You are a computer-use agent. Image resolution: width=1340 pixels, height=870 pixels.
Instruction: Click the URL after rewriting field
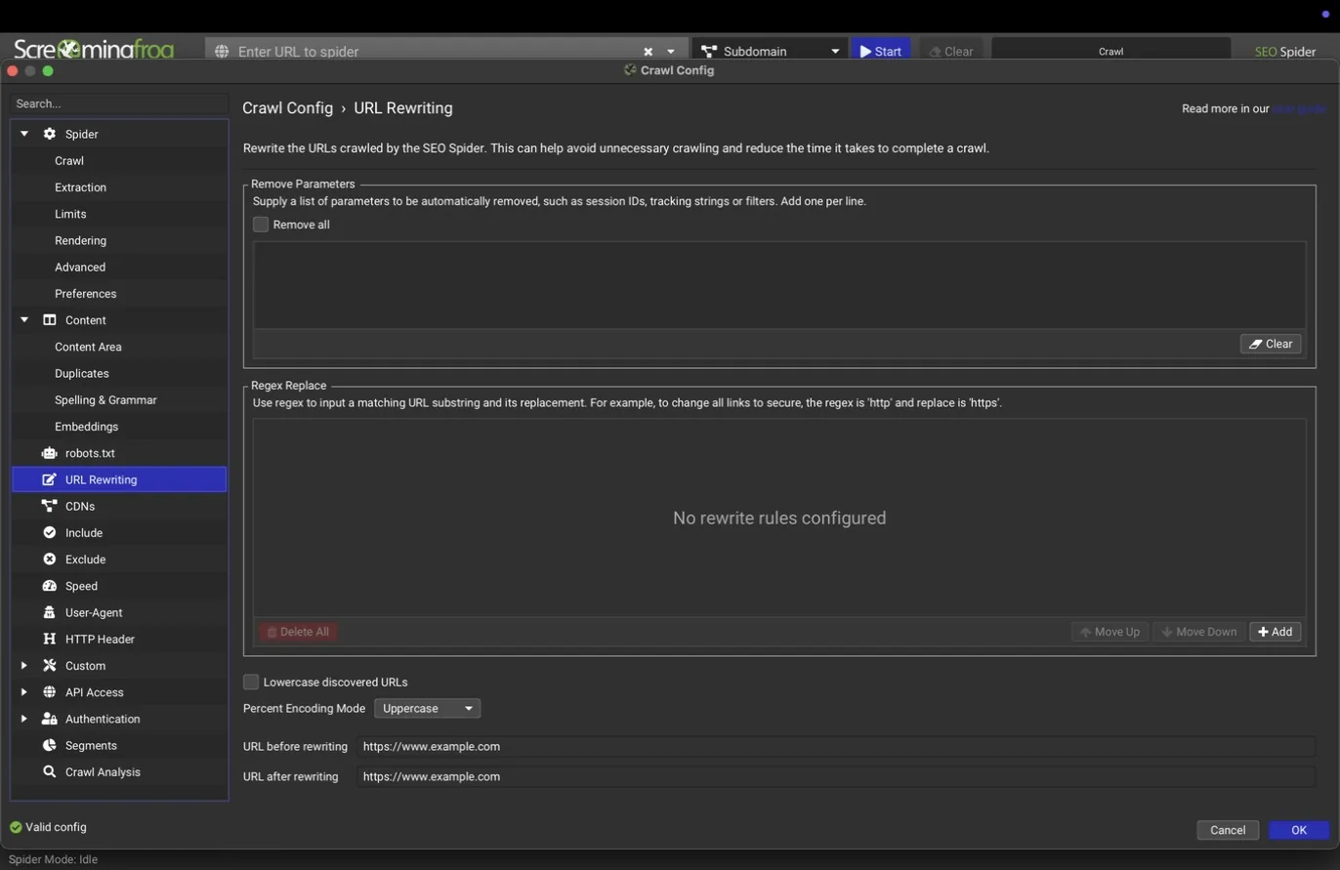click(x=835, y=776)
